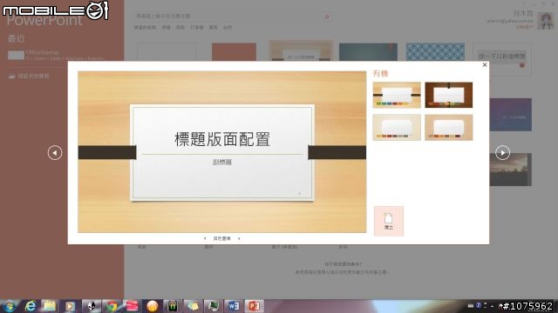Go to previous template with left arrow
This screenshot has height=313, width=558.
click(55, 153)
